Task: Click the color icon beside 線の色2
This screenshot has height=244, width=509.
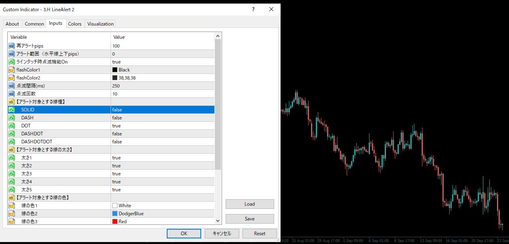Action: [x=12, y=214]
